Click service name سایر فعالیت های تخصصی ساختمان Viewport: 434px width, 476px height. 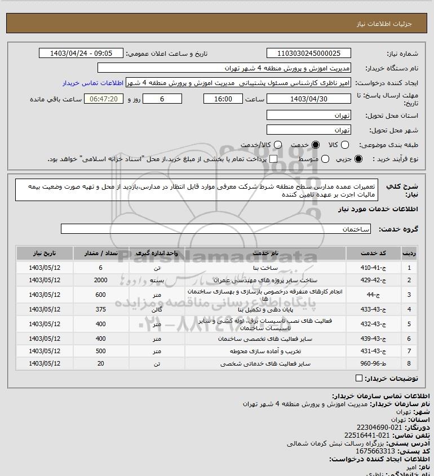(265, 339)
